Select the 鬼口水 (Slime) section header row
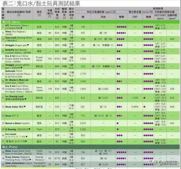This screenshot has width=181, height=169. [x=90, y=21]
